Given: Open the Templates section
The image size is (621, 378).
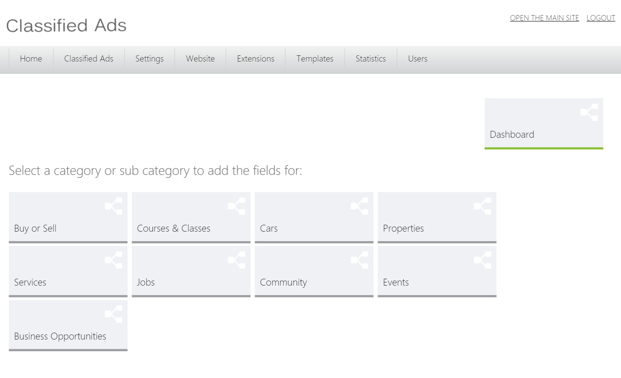Looking at the screenshot, I should [315, 59].
